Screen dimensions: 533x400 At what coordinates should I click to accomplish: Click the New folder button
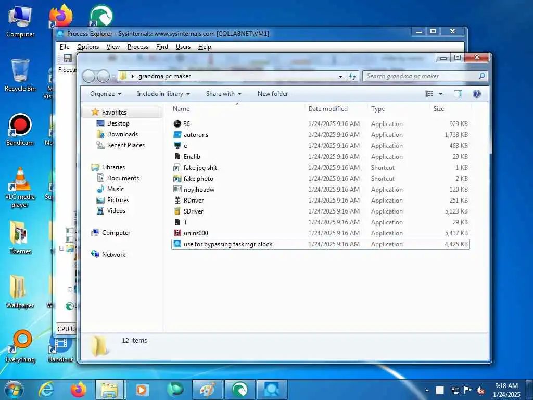273,94
